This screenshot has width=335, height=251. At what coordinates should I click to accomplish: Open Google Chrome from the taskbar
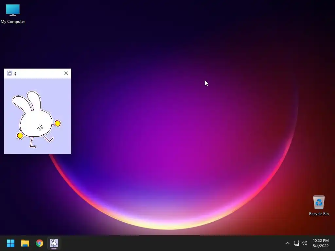coord(40,243)
